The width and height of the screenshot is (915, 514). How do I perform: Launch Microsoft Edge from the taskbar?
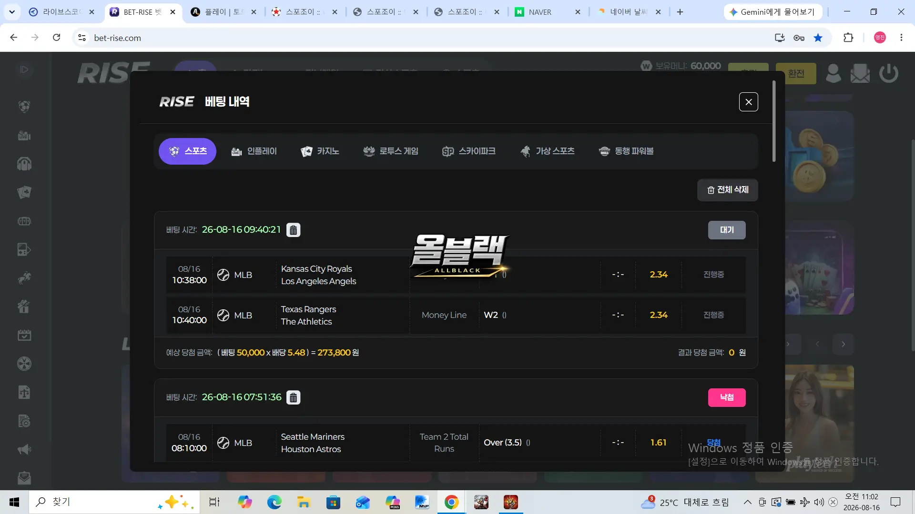coord(274,502)
